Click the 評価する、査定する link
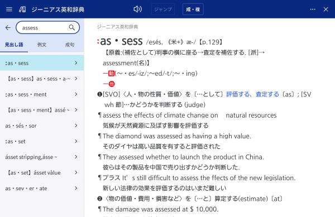 coord(252,94)
